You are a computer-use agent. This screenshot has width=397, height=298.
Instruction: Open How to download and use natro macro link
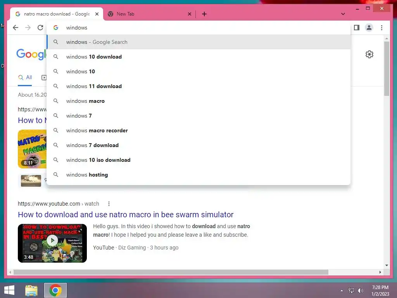pos(126,215)
